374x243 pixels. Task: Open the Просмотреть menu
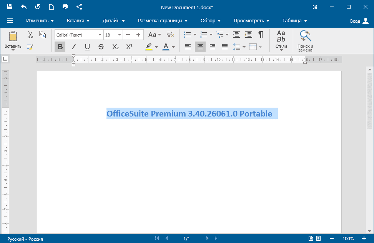coord(251,21)
